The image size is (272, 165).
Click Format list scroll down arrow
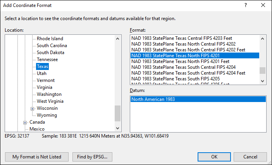pos(262,81)
